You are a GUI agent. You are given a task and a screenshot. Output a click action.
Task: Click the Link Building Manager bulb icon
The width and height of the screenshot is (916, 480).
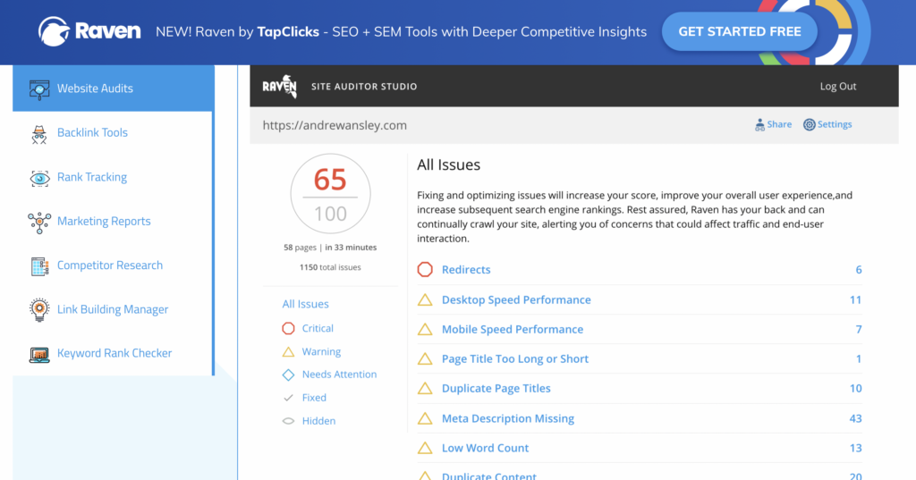pyautogui.click(x=39, y=309)
